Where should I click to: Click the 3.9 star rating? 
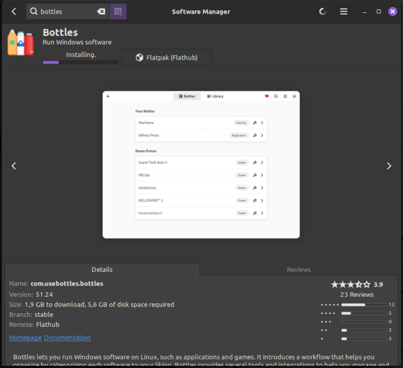click(x=356, y=284)
